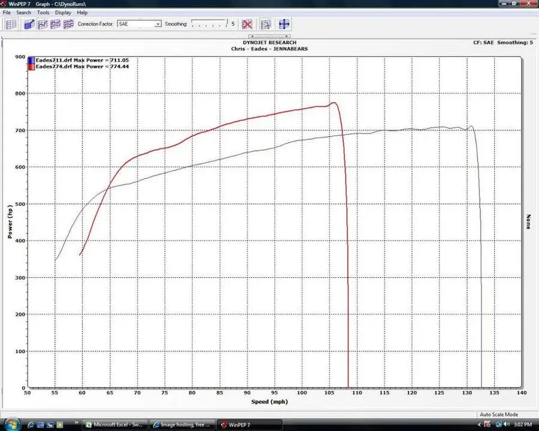
Task: Switch to Microsoft Excel taskbar button
Action: [x=115, y=425]
